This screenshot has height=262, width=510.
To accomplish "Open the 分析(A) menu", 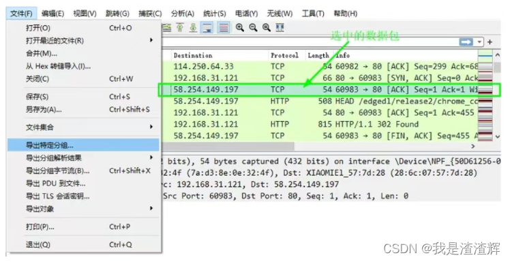I will (x=183, y=14).
